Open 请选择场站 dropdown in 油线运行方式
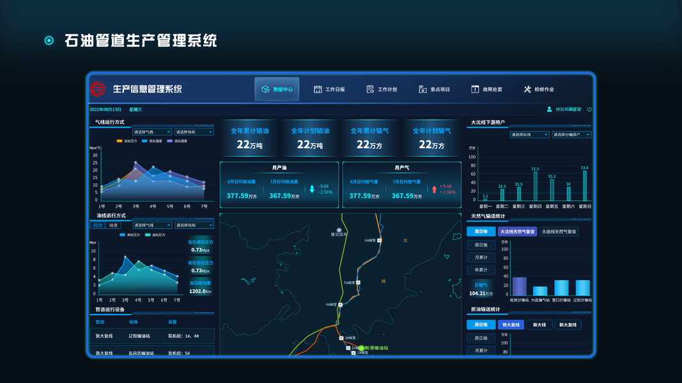 [x=194, y=225]
